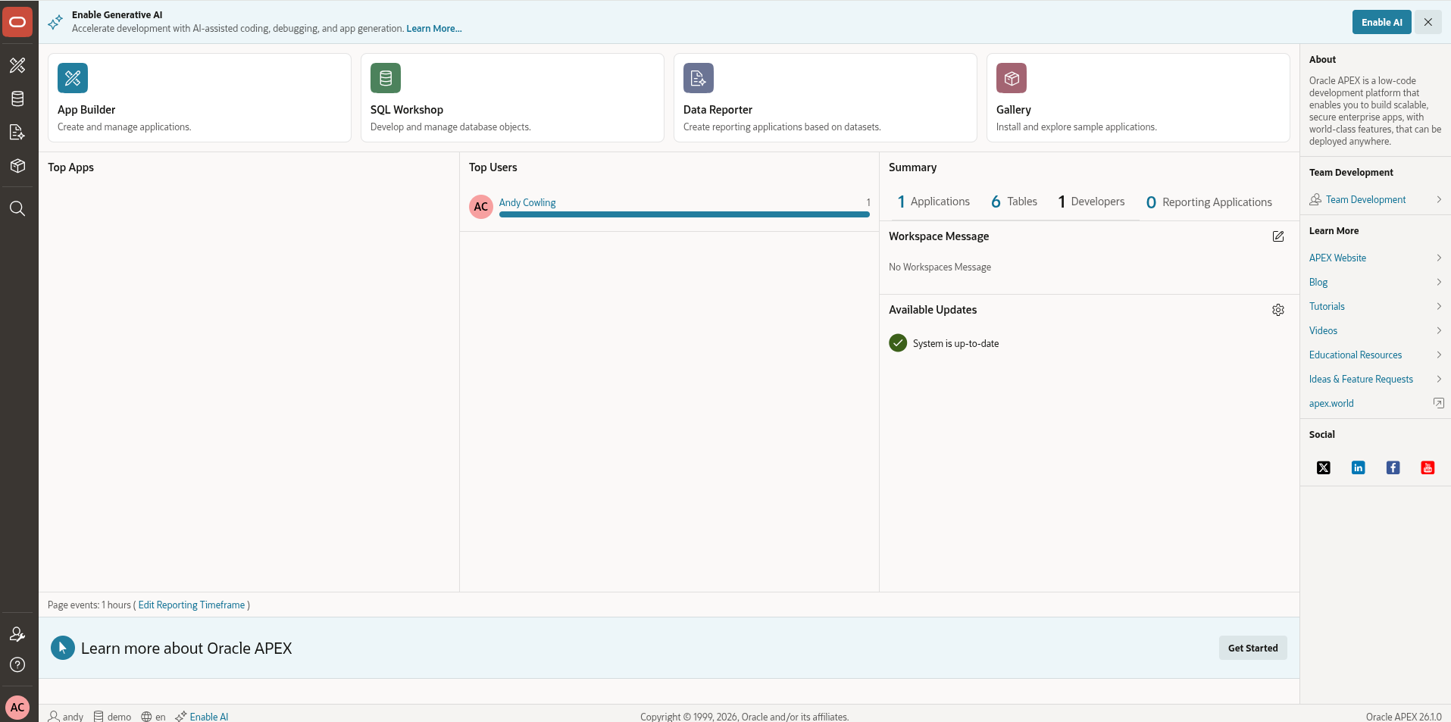Open SQL Workshop from the left sidebar
1451x722 pixels.
17,98
